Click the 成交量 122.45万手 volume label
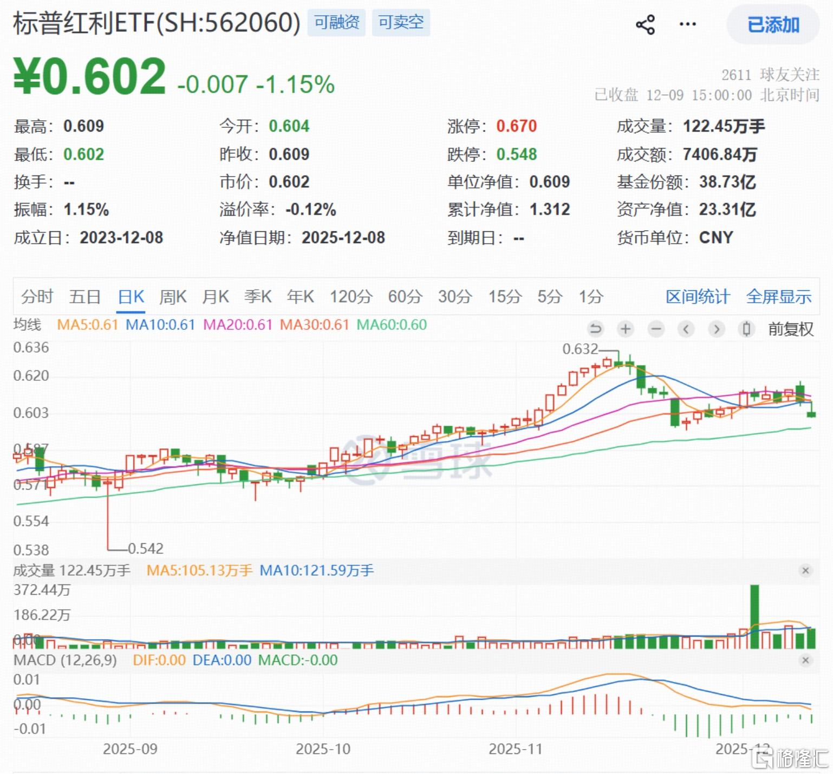Screen dimensions: 833x774 tap(72, 570)
